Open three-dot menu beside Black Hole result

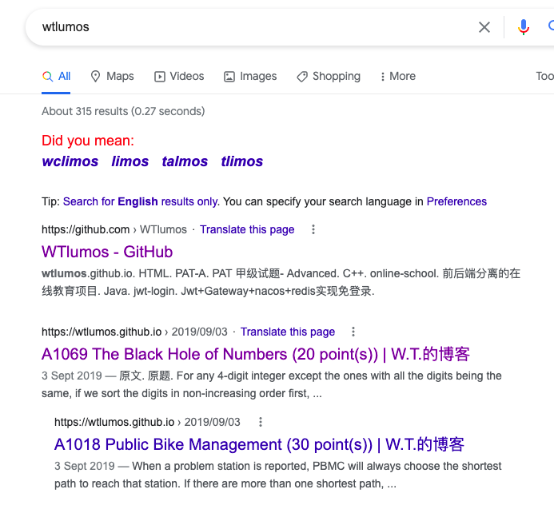tap(353, 332)
